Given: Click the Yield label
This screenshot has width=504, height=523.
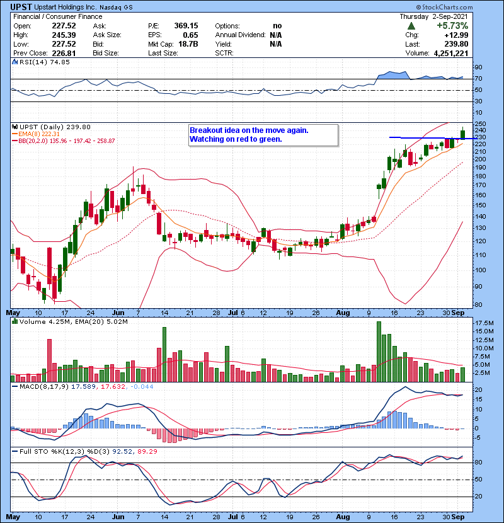Looking at the screenshot, I should point(223,44).
